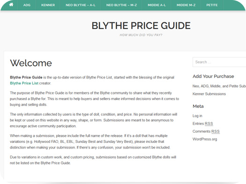
Task: Click the home icon in navigation bar
Action: tap(11, 5)
